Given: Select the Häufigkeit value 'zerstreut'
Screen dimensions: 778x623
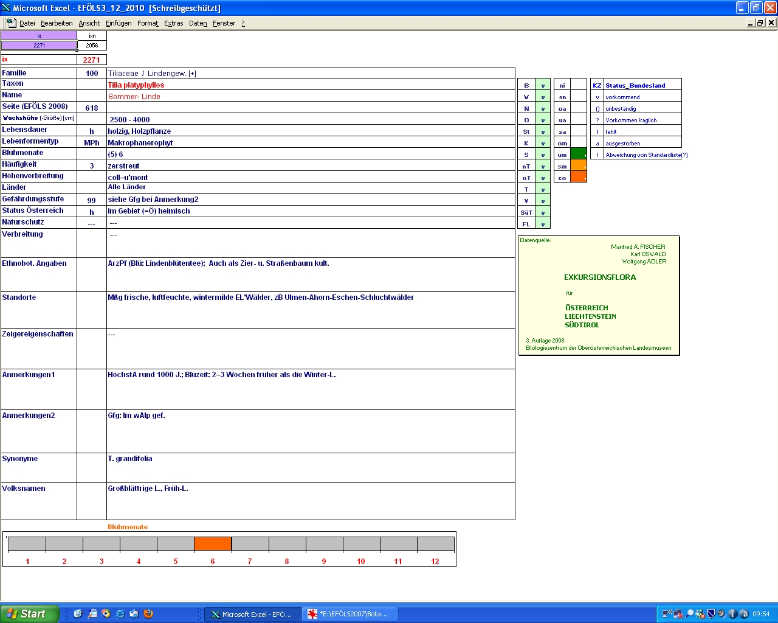Looking at the screenshot, I should click(x=311, y=165).
